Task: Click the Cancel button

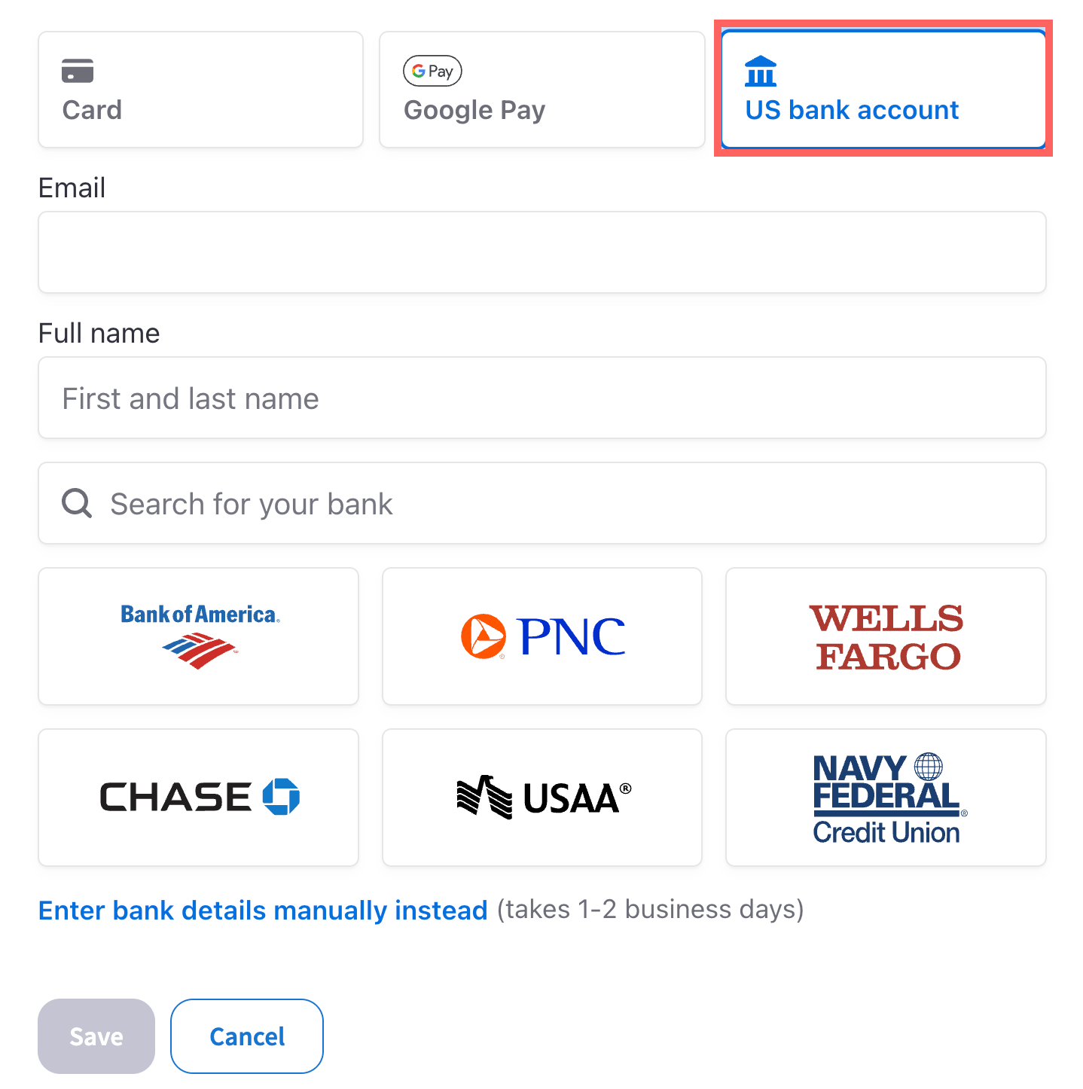Action: (x=247, y=1036)
